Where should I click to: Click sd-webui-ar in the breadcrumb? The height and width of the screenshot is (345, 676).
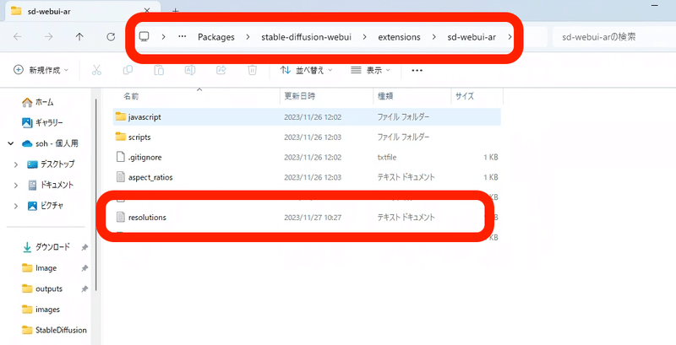(x=472, y=37)
